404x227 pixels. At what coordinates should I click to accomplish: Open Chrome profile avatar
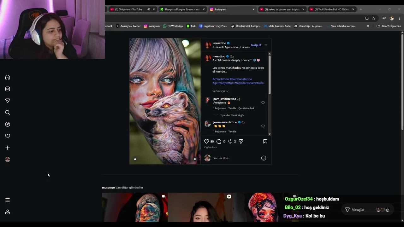(x=392, y=18)
